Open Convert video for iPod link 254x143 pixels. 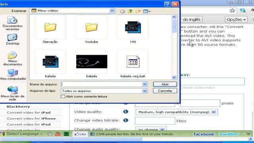coord(29,124)
